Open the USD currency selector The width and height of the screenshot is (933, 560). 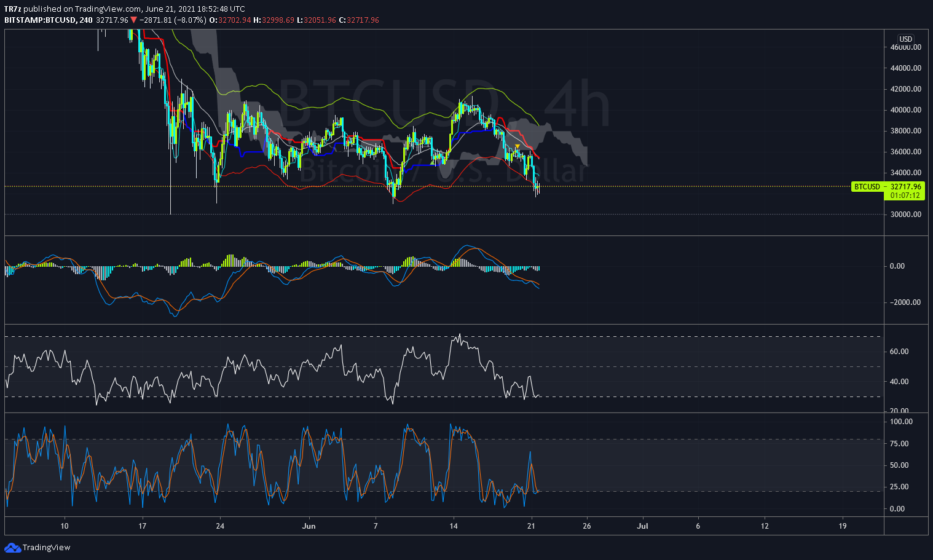(906, 39)
